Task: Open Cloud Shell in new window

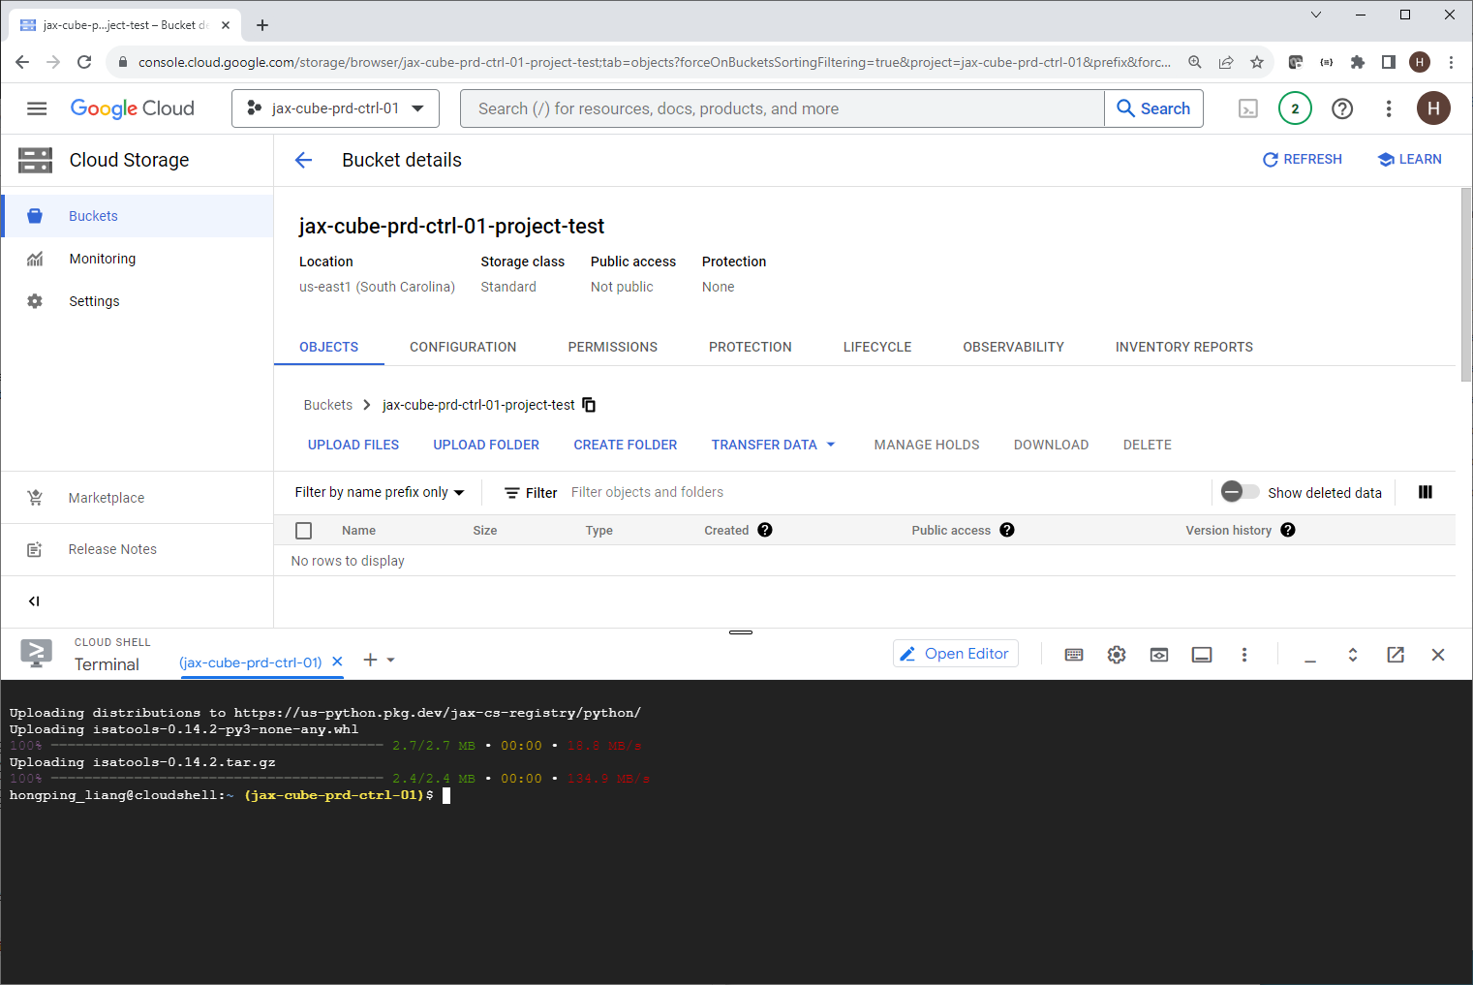Action: point(1396,655)
